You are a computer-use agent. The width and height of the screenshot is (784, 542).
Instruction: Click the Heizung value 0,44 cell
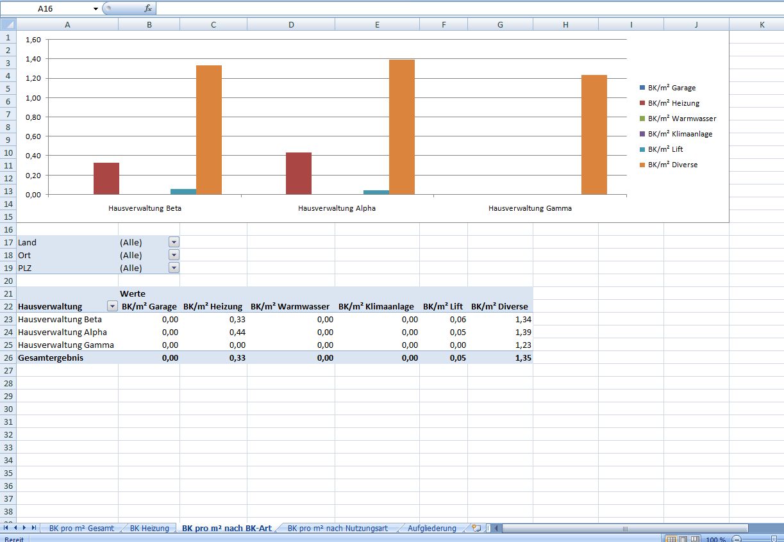[213, 332]
